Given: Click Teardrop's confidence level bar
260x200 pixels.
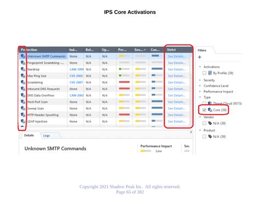Looking at the screenshot, I should [157, 68].
